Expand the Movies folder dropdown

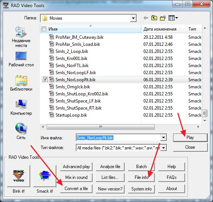click(133, 18)
